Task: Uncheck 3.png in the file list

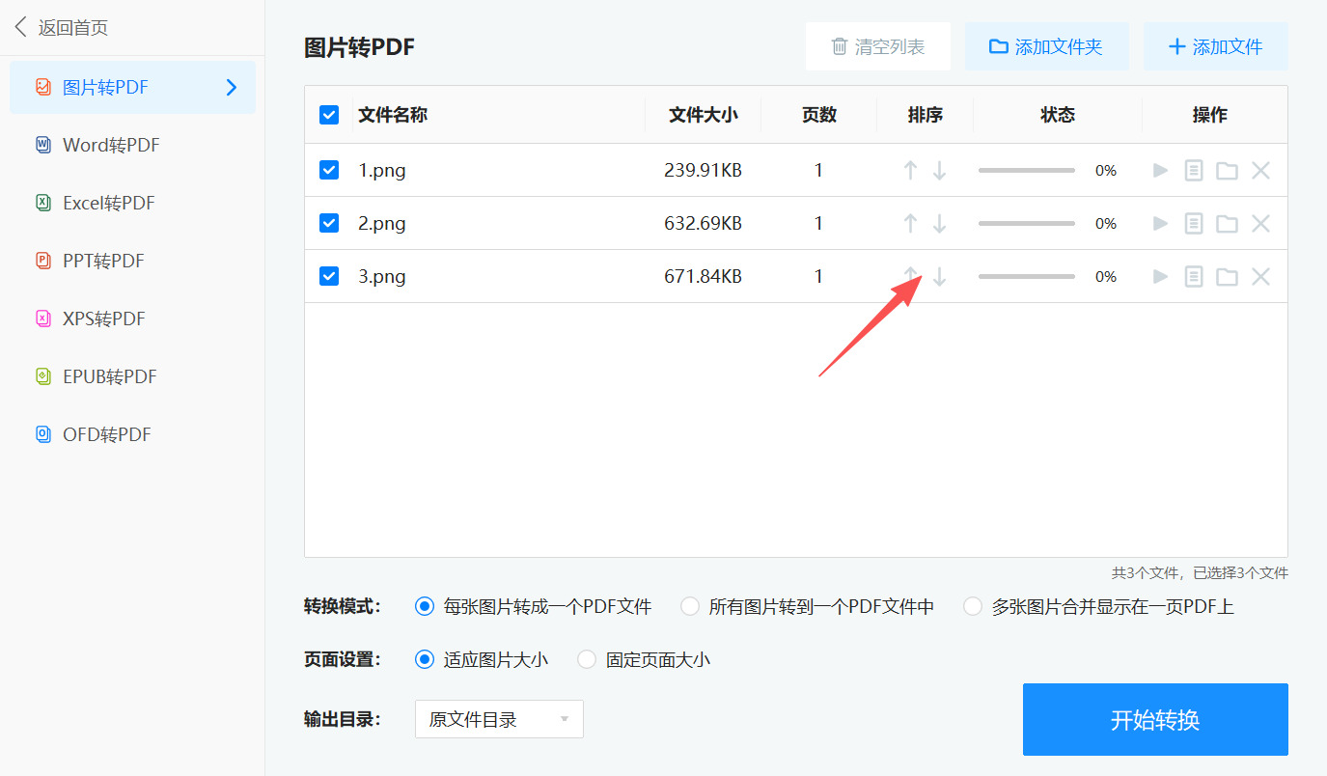Action: tap(329, 276)
